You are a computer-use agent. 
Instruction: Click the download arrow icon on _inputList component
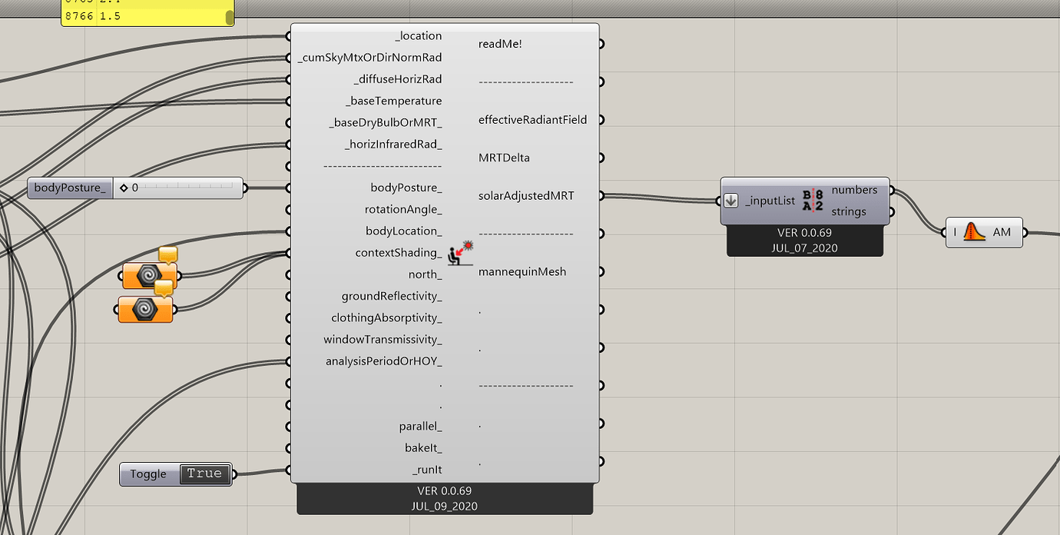730,200
